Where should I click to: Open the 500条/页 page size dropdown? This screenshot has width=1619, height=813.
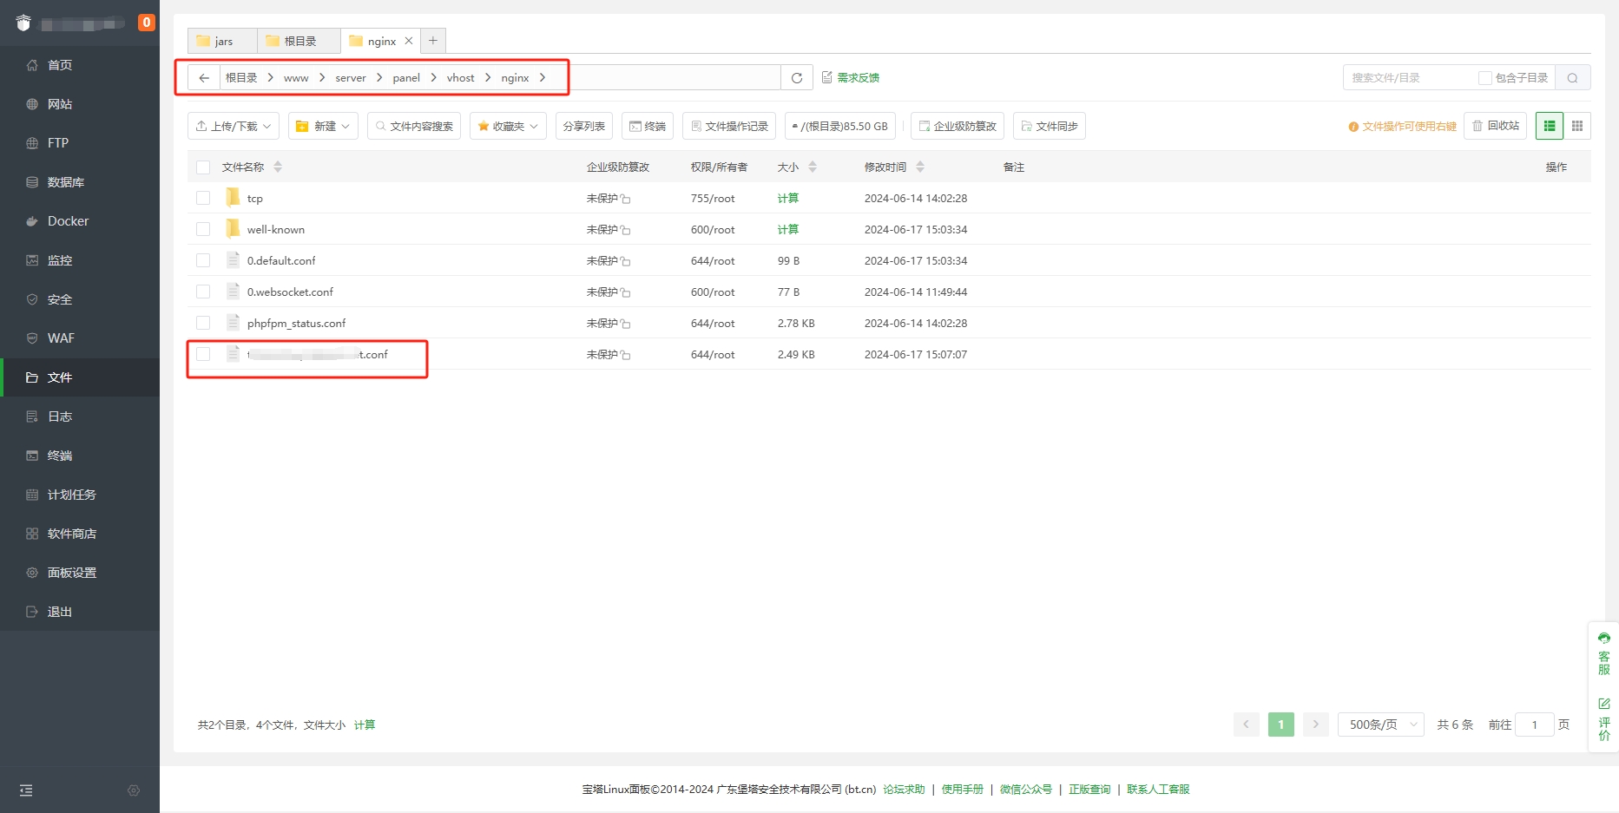click(1381, 724)
